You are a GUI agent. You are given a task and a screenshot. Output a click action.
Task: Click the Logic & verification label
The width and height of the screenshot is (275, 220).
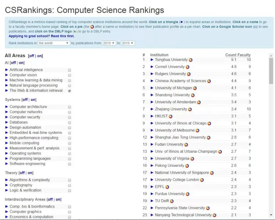(25, 190)
